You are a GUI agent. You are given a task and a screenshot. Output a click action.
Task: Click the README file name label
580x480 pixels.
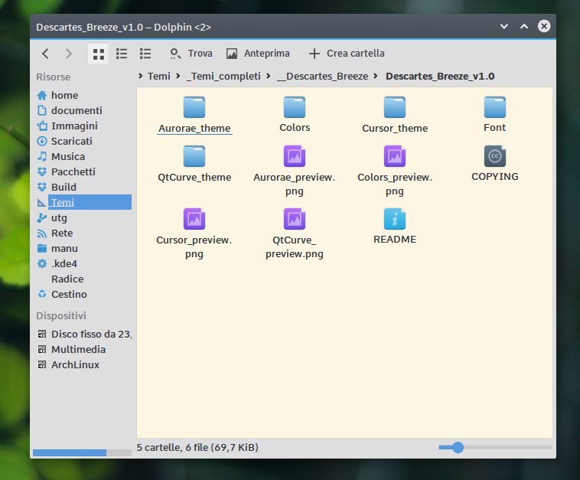click(395, 240)
